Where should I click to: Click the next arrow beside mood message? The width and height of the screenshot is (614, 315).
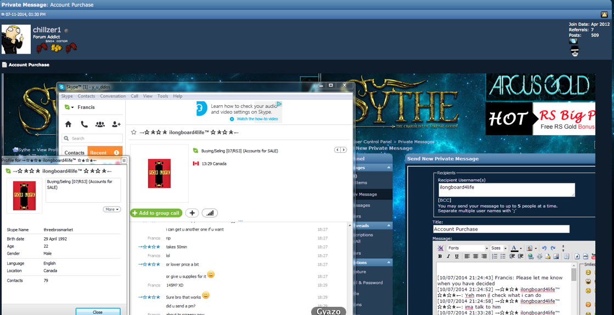pyautogui.click(x=344, y=150)
